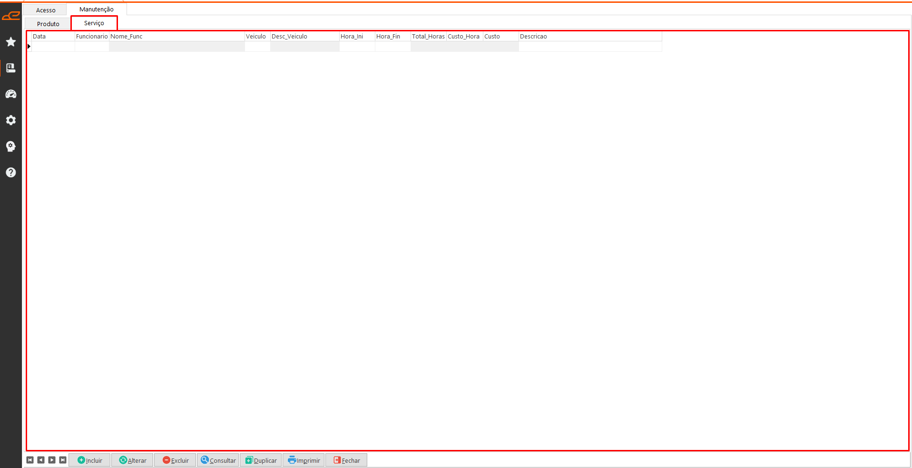Go to previous record navigation arrow
912x468 pixels.
41,460
